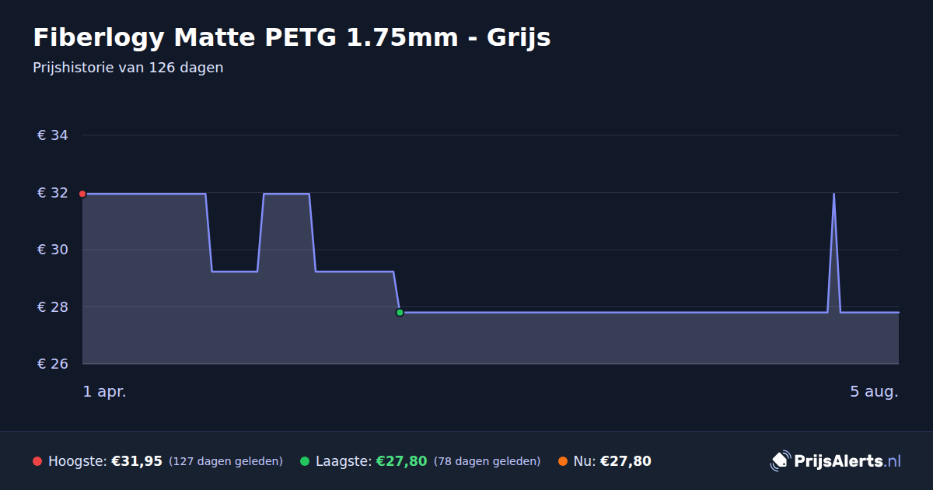933x490 pixels.
Task: Click the highest price value €31,95
Action: click(137, 461)
